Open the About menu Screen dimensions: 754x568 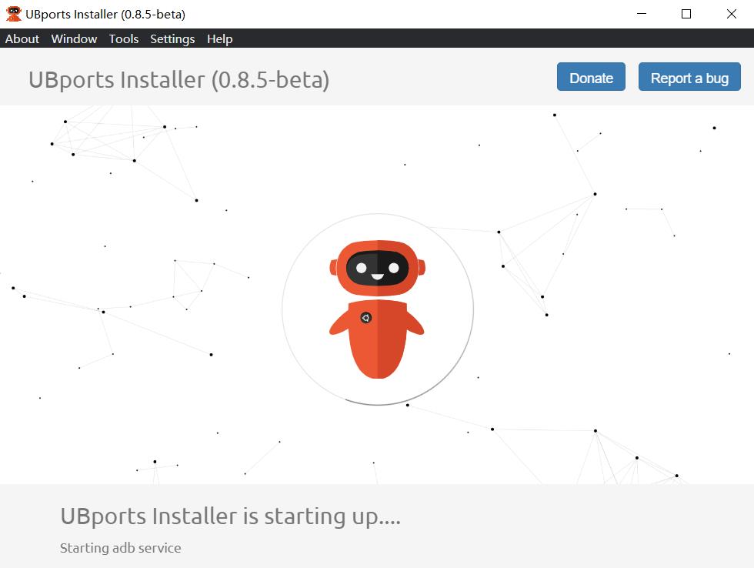22,38
